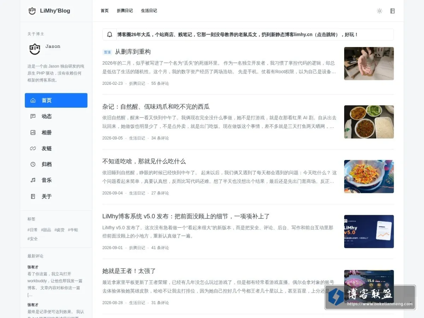Open the post 从删库到重构
This screenshot has width=424, height=318.
click(133, 52)
